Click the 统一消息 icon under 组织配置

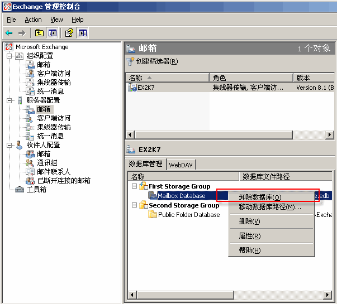pyautogui.click(x=30, y=91)
